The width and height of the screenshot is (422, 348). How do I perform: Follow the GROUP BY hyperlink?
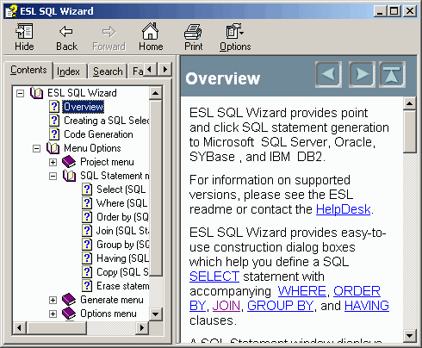click(280, 306)
